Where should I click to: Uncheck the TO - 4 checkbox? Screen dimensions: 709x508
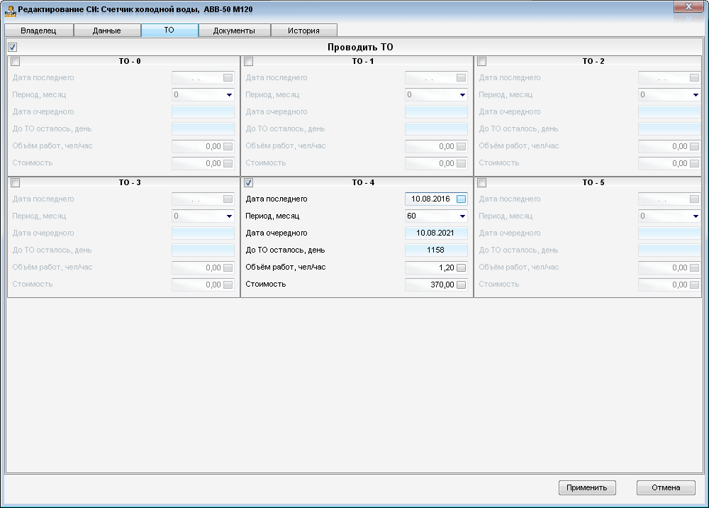pyautogui.click(x=249, y=183)
